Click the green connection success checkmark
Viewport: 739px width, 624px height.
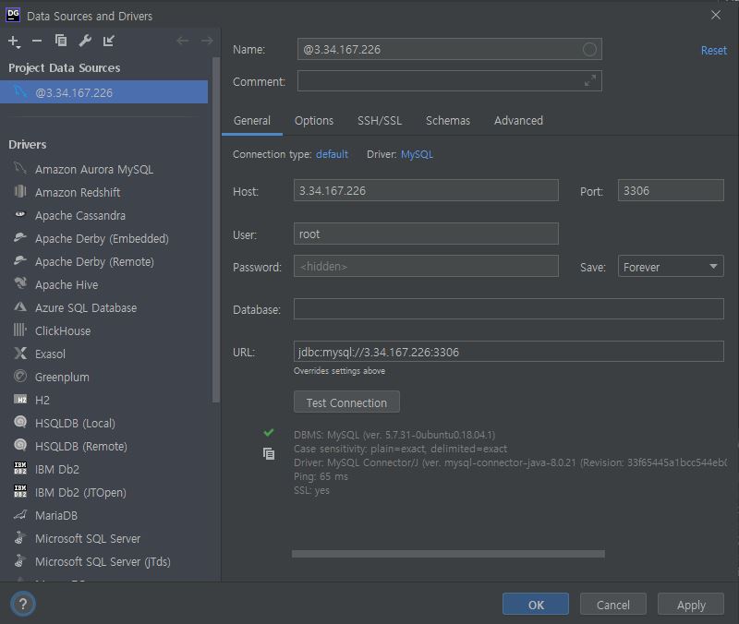pyautogui.click(x=269, y=432)
